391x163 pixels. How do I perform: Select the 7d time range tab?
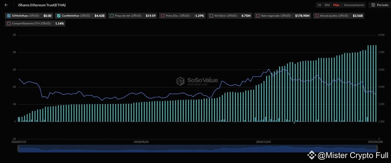[319, 5]
